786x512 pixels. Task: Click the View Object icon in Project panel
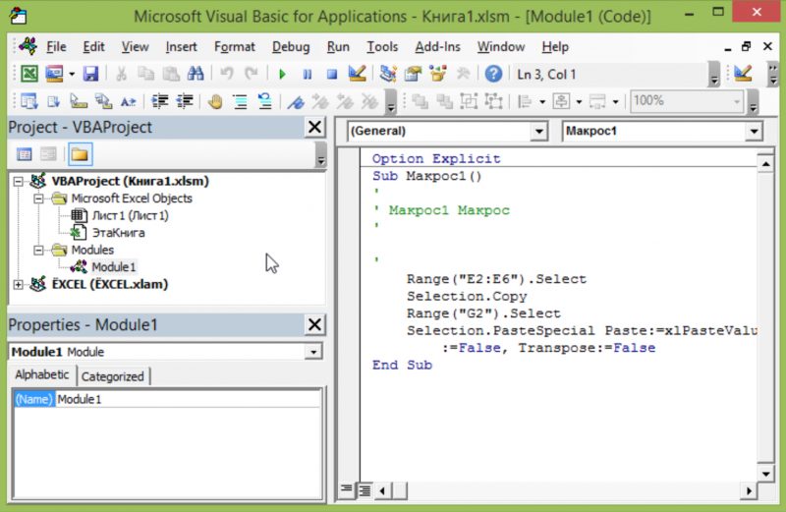click(48, 154)
